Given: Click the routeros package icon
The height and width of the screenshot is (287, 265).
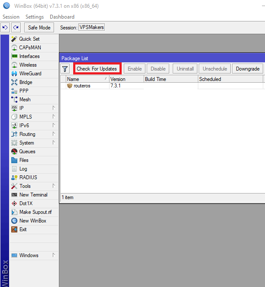Looking at the screenshot, I should [70, 86].
